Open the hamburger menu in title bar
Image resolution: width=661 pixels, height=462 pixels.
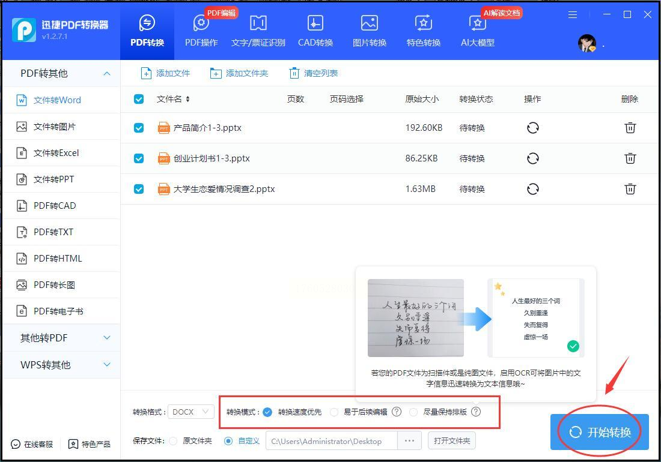click(x=573, y=15)
